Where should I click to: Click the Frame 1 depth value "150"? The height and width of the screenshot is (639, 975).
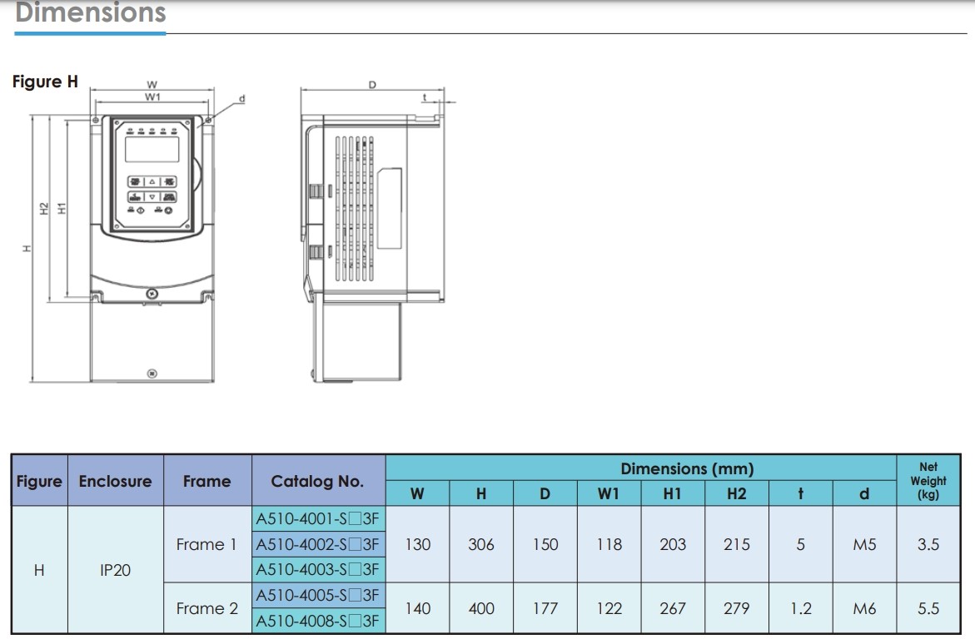click(x=545, y=544)
